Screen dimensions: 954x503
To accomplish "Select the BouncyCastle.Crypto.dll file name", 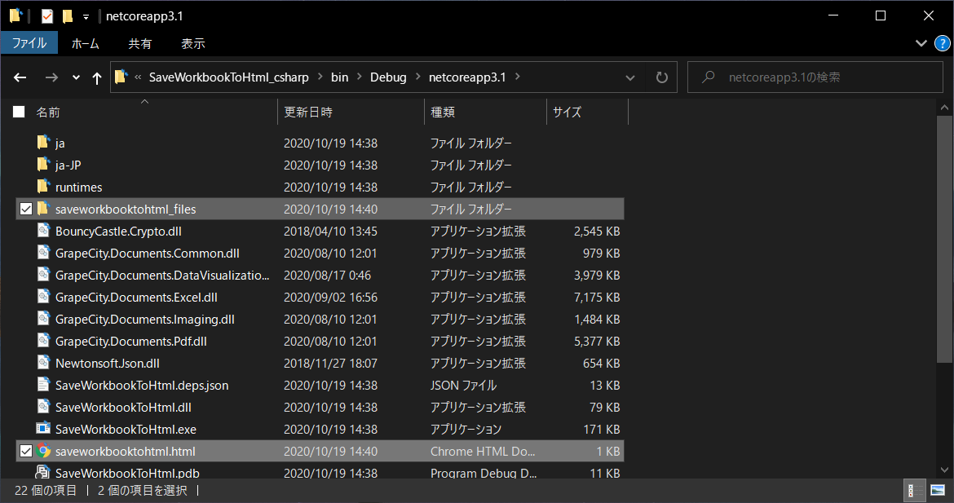I will [119, 232].
